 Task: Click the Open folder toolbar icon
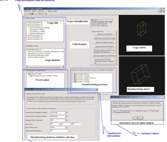point(30,13)
